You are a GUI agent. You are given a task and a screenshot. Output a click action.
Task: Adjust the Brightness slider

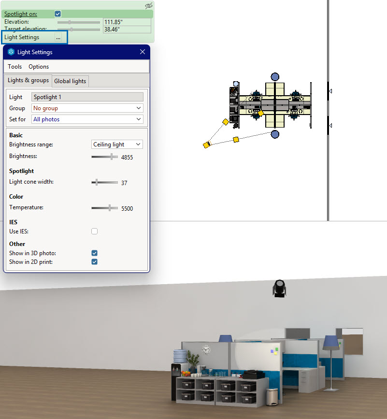click(104, 157)
